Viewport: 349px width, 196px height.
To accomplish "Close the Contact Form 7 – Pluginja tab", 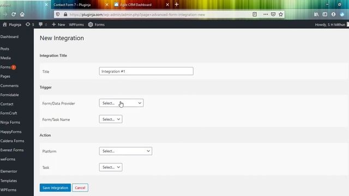I will coord(107,5).
